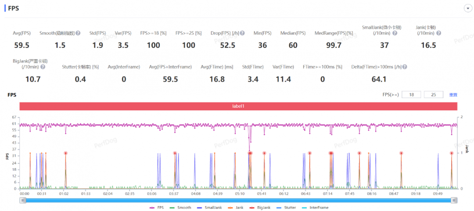The width and height of the screenshot is (474, 211).
Task: Click the FPS>=18 [%] label
Action: pos(153,33)
